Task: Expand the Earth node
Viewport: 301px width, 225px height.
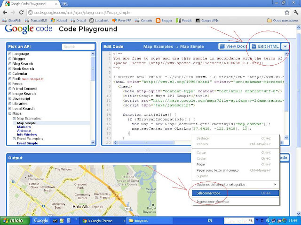Action: click(x=10, y=79)
